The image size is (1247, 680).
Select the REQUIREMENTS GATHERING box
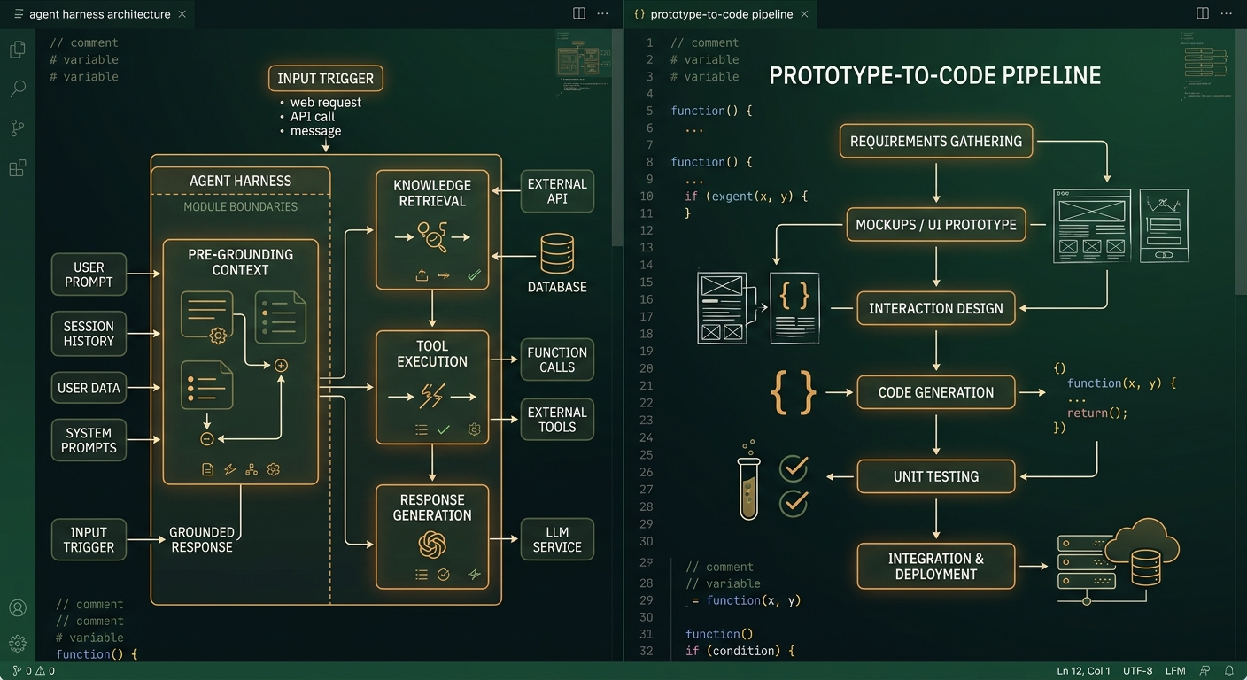(936, 141)
